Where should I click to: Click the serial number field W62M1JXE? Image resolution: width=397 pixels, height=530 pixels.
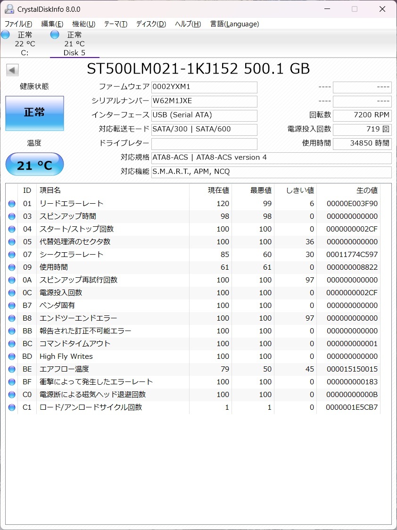[204, 101]
